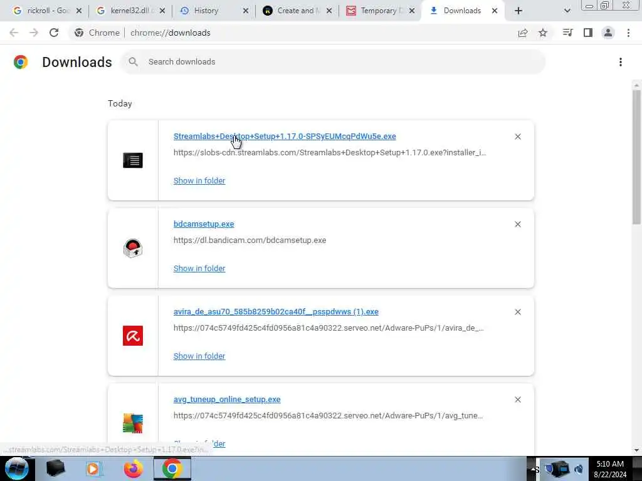Click the Avira red file icon
642x481 pixels.
click(133, 336)
